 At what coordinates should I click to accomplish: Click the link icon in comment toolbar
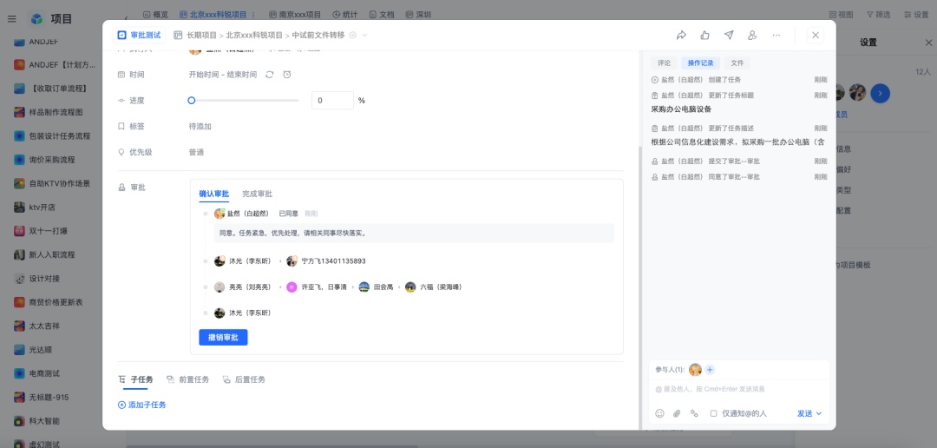click(694, 413)
